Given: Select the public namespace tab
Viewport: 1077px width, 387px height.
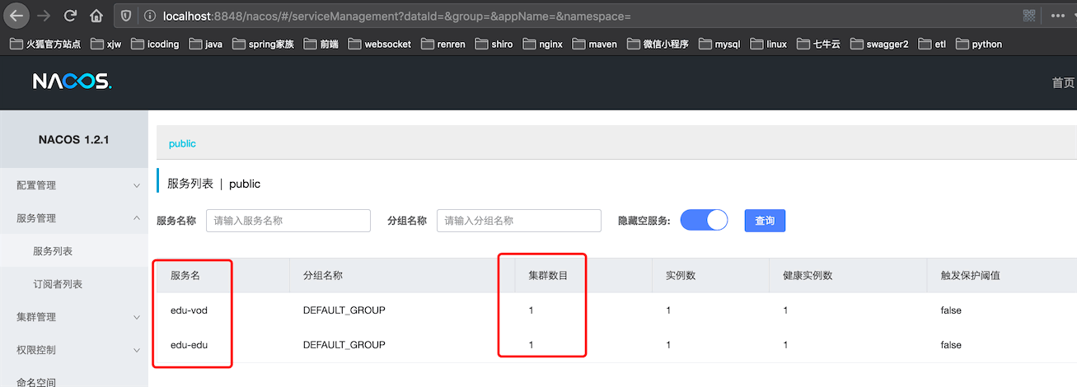Looking at the screenshot, I should [x=182, y=143].
